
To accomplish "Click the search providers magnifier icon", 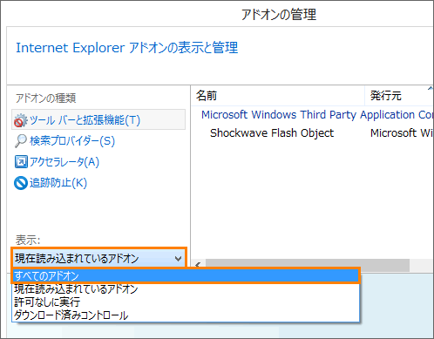I will coord(21,141).
